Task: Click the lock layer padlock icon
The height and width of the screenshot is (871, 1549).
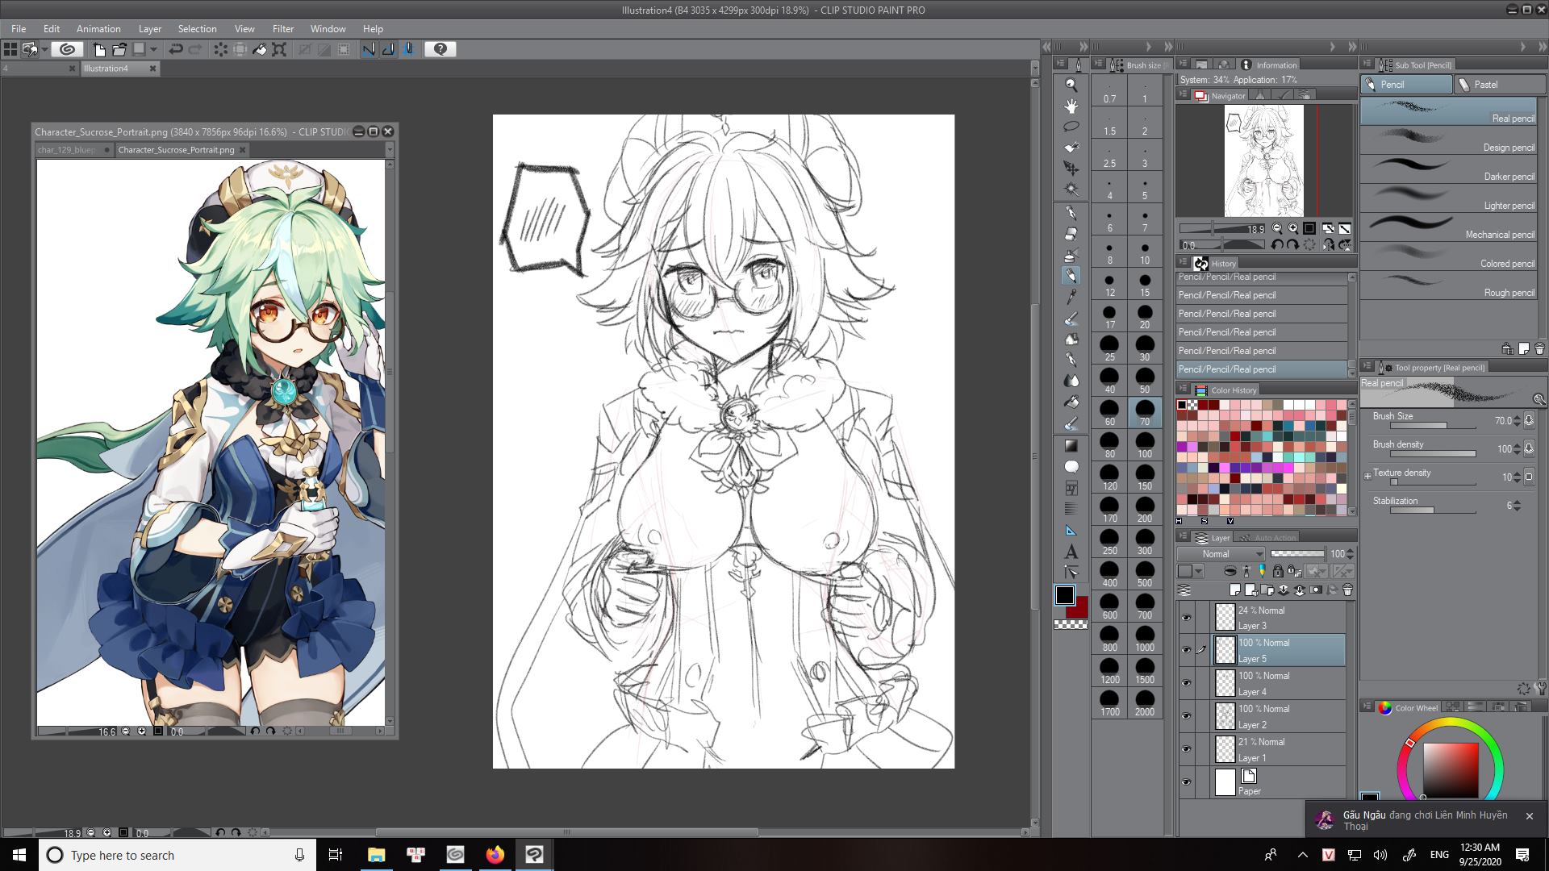Action: tap(1278, 571)
